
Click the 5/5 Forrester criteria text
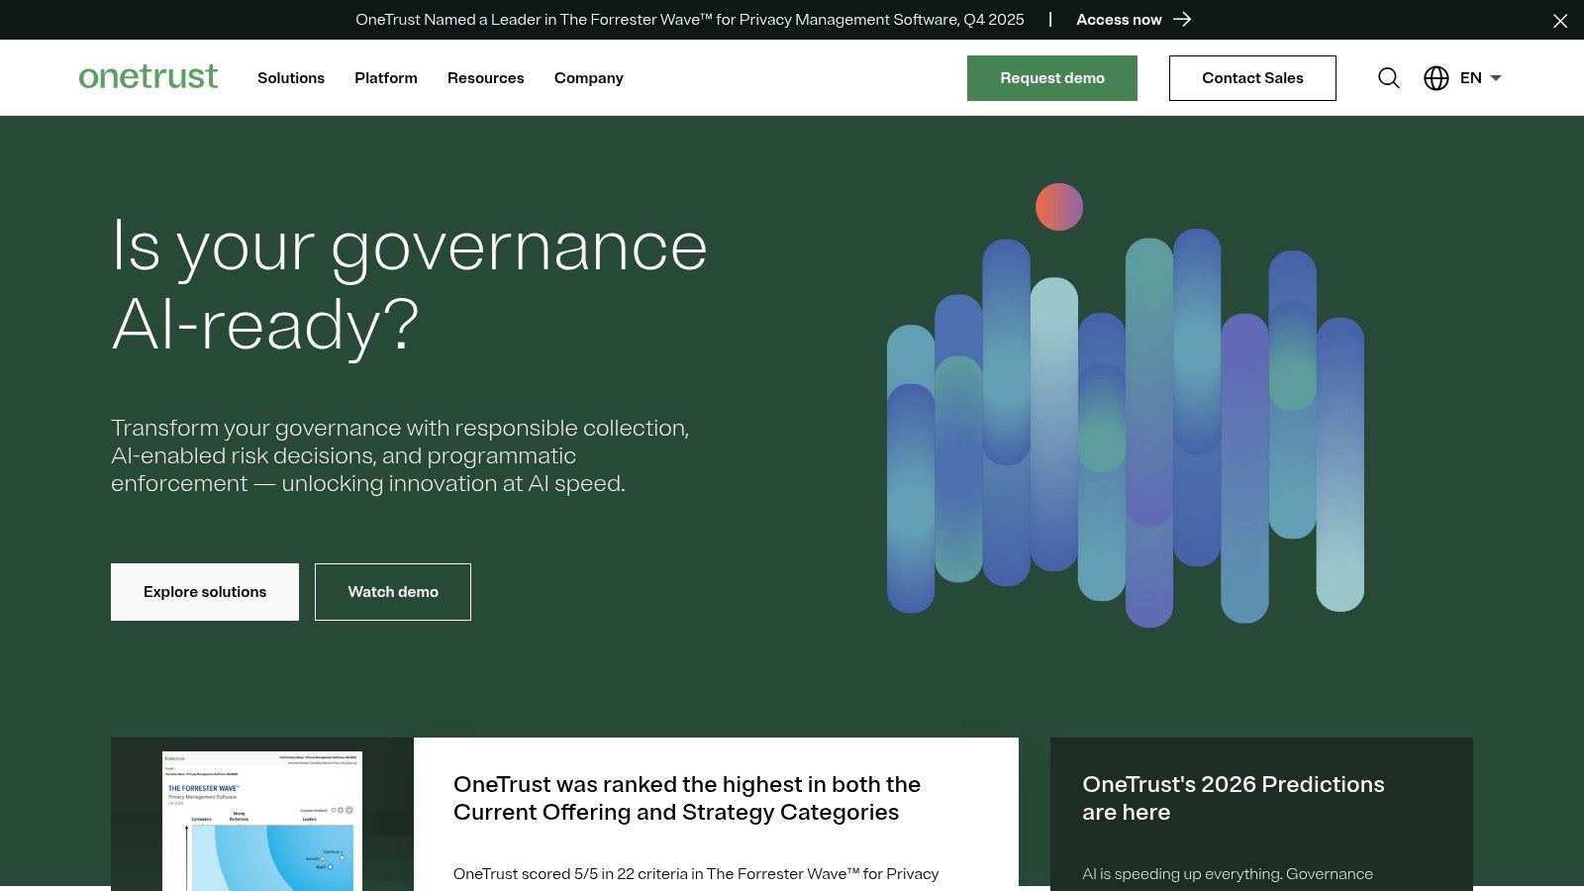coord(695,874)
